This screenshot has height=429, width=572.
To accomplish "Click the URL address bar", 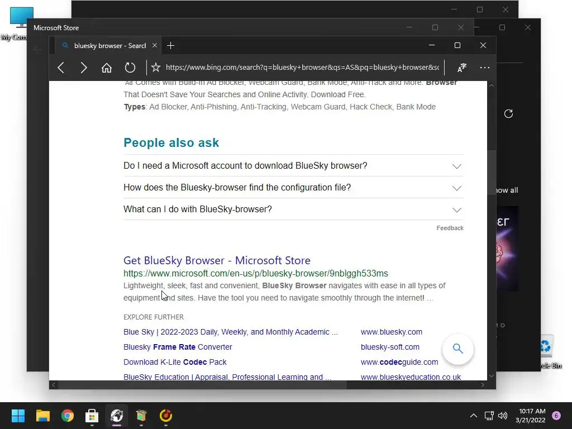I will [302, 68].
